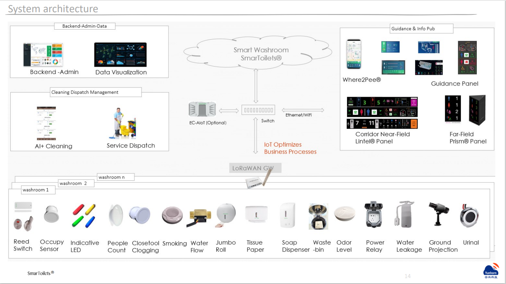Click the Ground Projection projector image
Screen dimensions: 506x284
point(438,214)
